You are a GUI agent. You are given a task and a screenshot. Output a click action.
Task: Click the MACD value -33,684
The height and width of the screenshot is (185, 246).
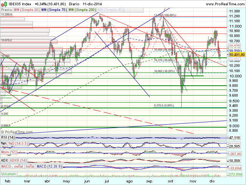click(235, 168)
